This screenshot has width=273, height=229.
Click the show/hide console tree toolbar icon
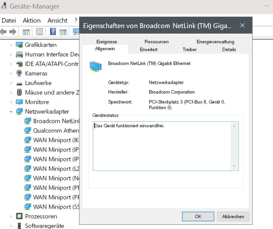[26, 32]
